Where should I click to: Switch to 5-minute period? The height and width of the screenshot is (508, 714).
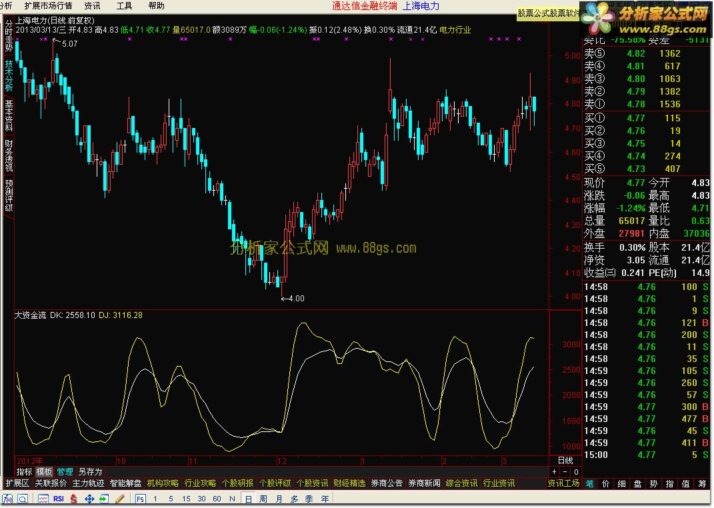point(171,499)
